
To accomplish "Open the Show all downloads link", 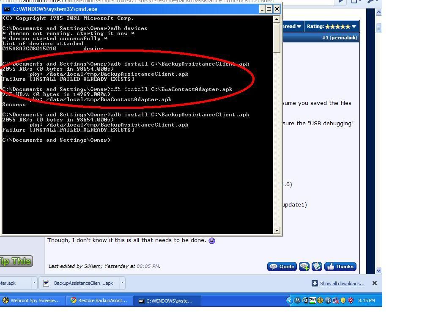I will pyautogui.click(x=342, y=284).
